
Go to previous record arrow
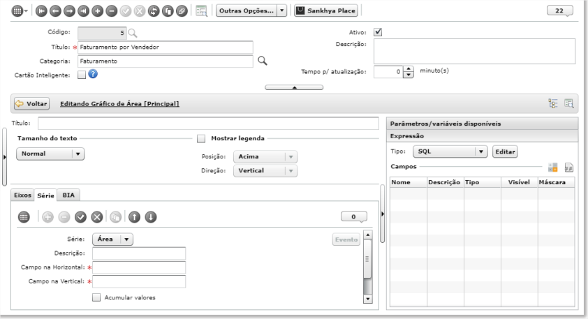pyautogui.click(x=55, y=11)
